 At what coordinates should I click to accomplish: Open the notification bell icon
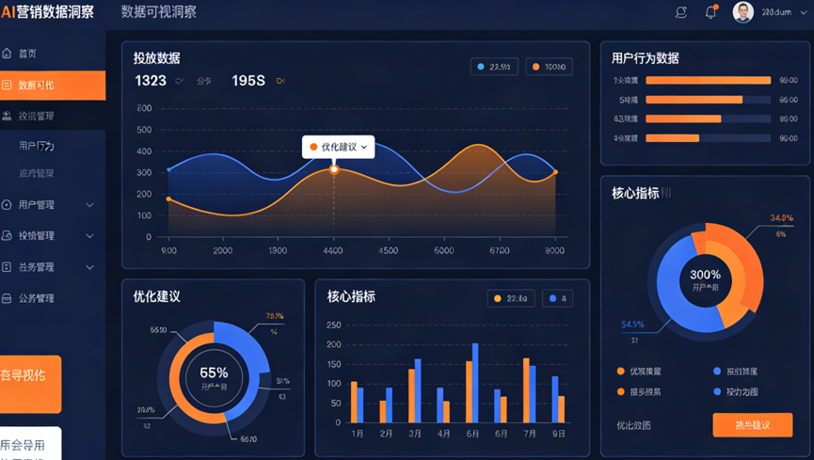pyautogui.click(x=710, y=11)
